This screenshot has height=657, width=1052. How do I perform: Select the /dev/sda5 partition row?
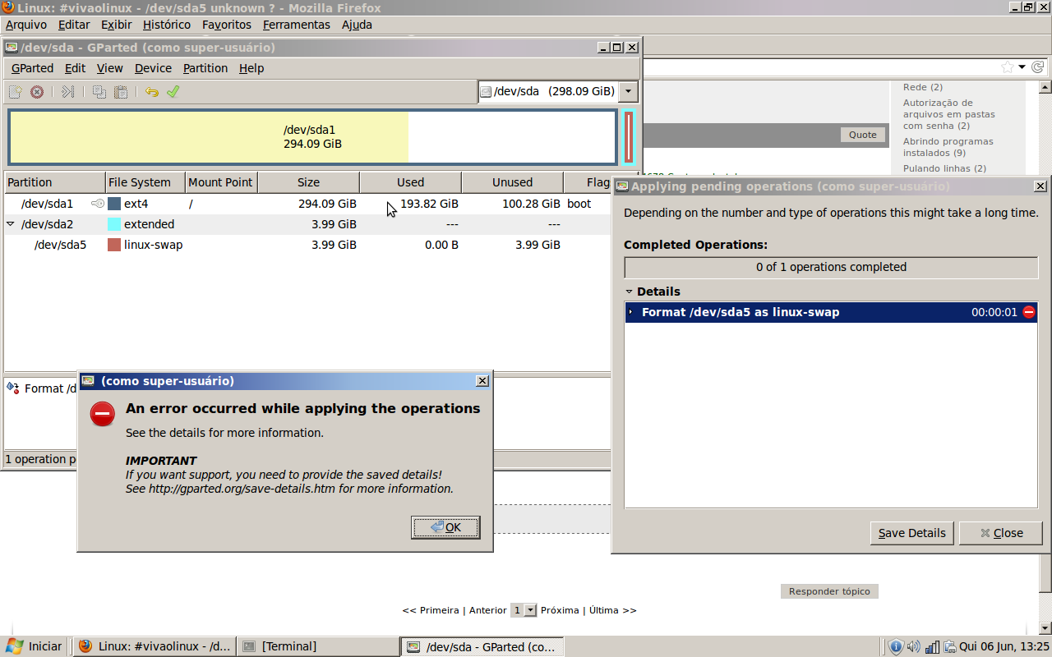(x=307, y=245)
